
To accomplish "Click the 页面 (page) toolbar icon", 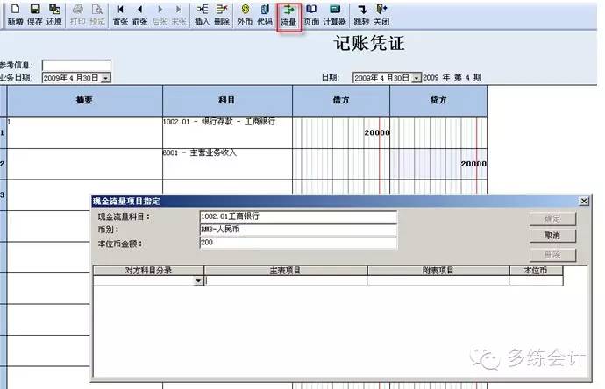I will (311, 15).
